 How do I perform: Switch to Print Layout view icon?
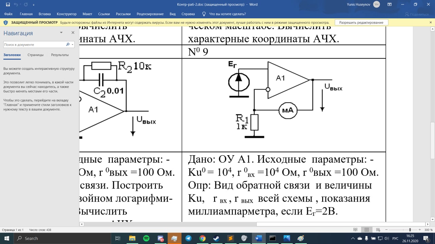coord(367,230)
